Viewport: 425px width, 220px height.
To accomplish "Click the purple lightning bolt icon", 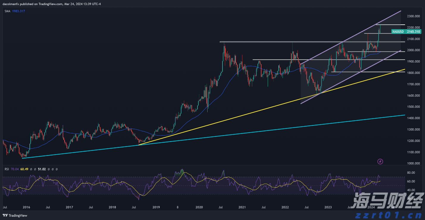I will pyautogui.click(x=380, y=162).
